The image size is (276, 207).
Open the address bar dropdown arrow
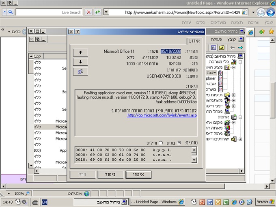click(106, 12)
